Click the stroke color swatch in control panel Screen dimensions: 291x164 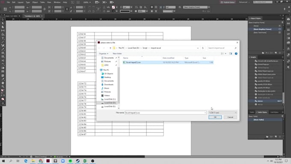tap(113, 11)
